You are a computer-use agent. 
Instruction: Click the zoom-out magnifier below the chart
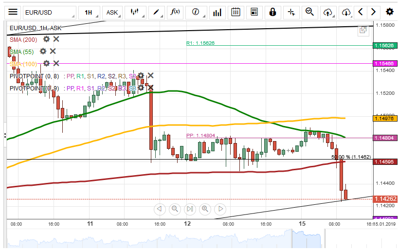tap(175, 209)
